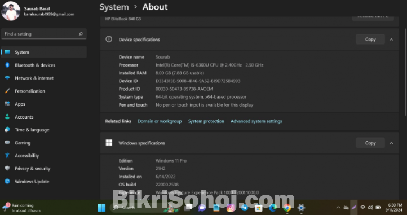The width and height of the screenshot is (407, 215).
Task: Click the volume speaker tray icon
Action: tap(370, 208)
